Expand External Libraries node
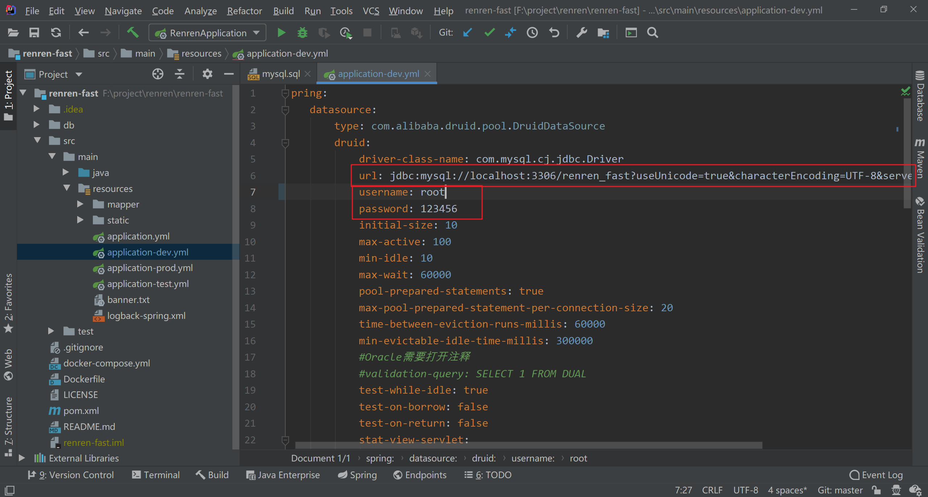The height and width of the screenshot is (497, 928). [22, 458]
